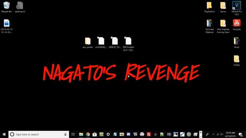Select the Game folder on desktop
This screenshot has width=246, height=138.
click(223, 7)
